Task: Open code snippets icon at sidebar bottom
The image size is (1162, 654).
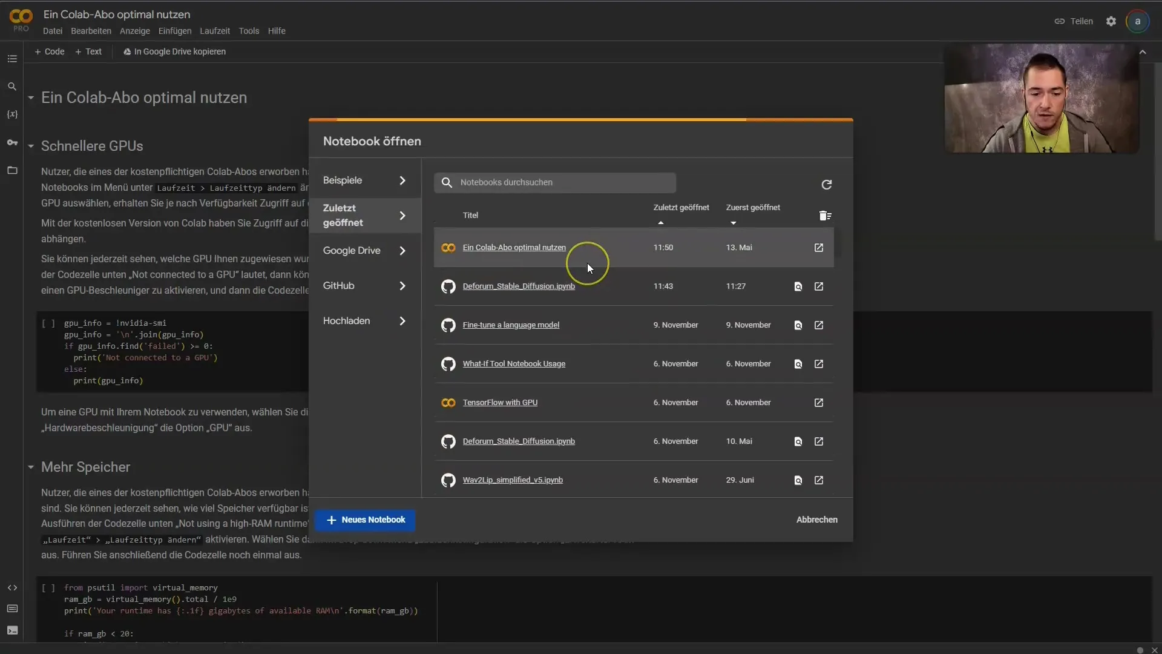Action: click(12, 587)
